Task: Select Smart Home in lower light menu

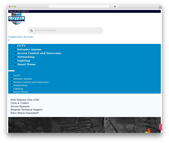Action: 21,92
